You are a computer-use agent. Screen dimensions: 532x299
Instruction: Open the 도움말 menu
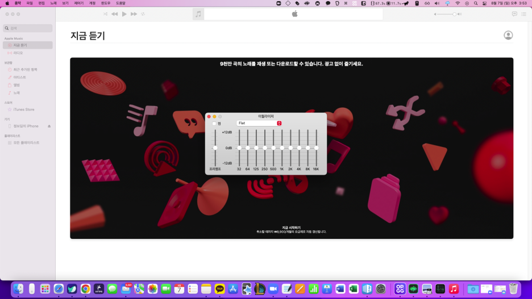[120, 3]
